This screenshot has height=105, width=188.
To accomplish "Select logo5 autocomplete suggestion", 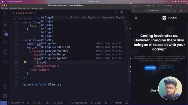I will 83,32.
